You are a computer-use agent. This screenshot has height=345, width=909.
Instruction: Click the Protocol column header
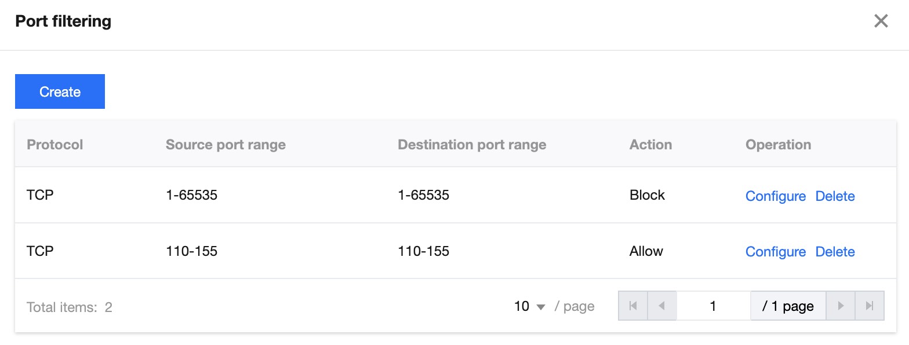point(55,145)
